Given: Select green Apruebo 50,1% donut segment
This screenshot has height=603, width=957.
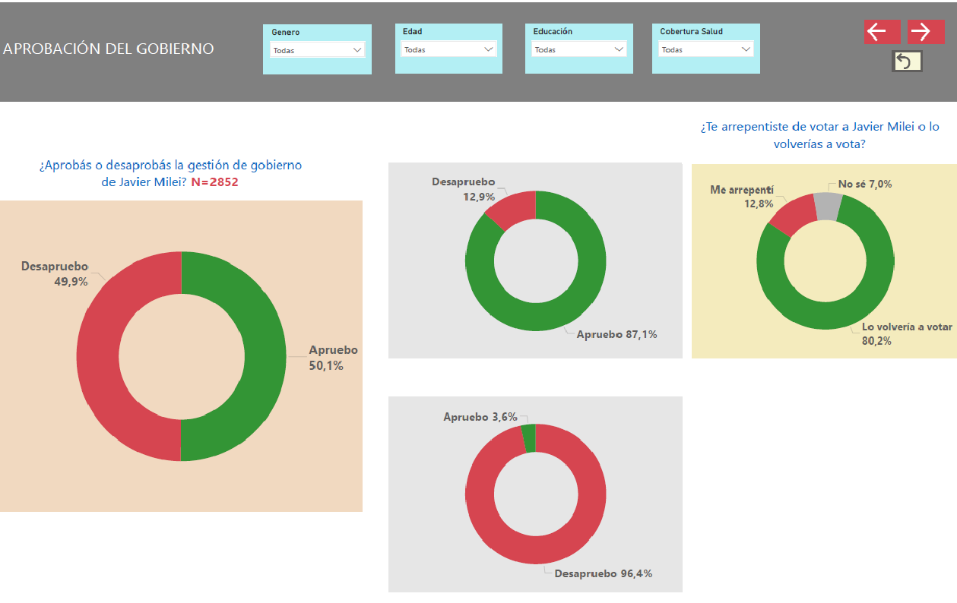Looking at the screenshot, I should 266,357.
